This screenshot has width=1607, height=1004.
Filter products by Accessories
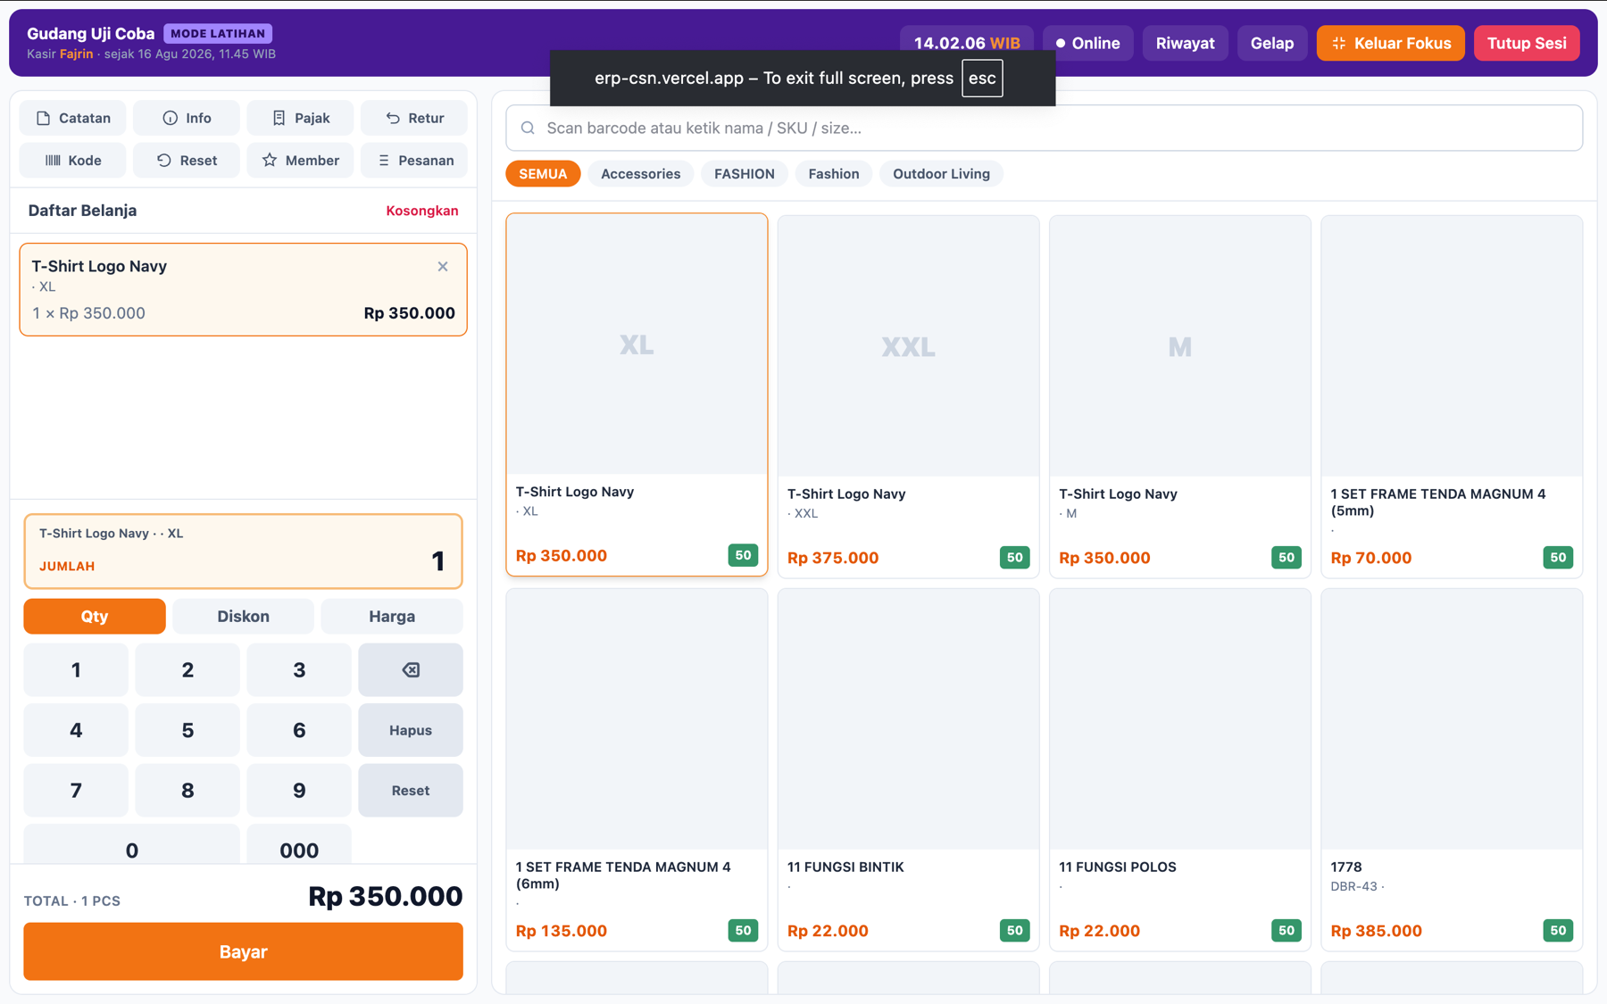pos(640,174)
